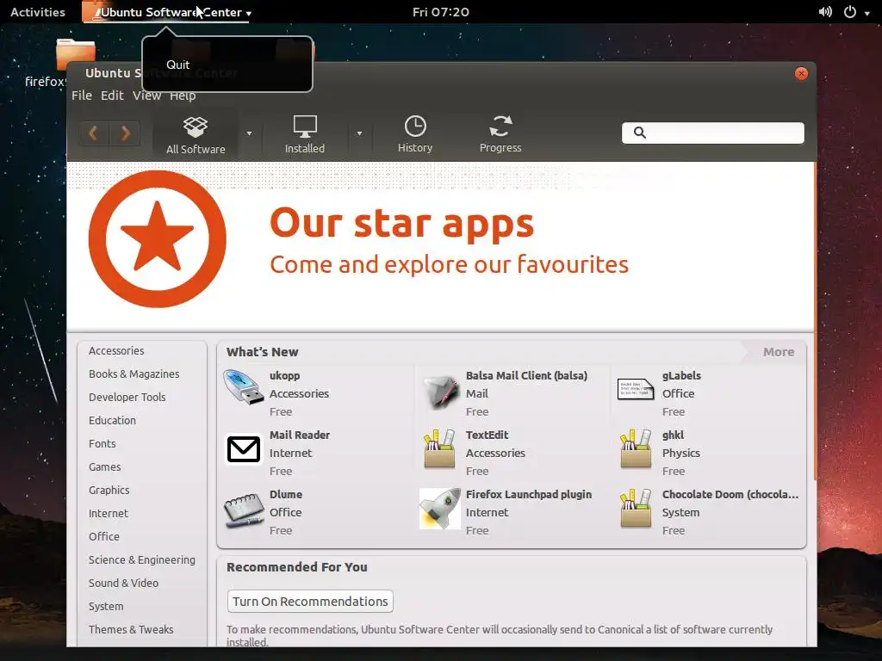Image resolution: width=882 pixels, height=661 pixels.
Task: Open the Fonts category
Action: [102, 443]
